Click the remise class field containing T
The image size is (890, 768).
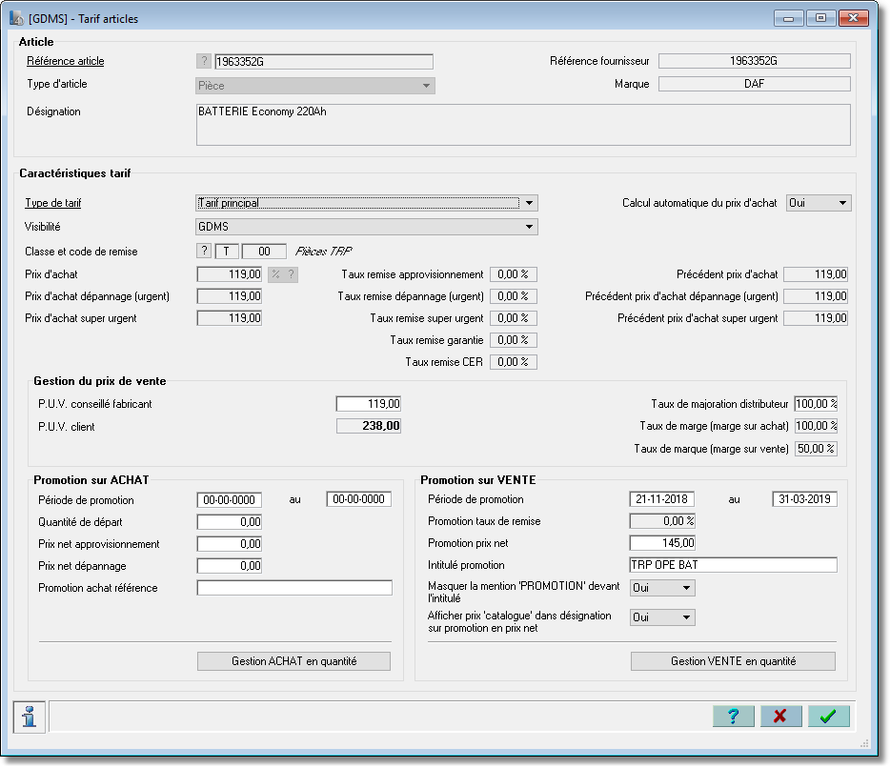[227, 251]
